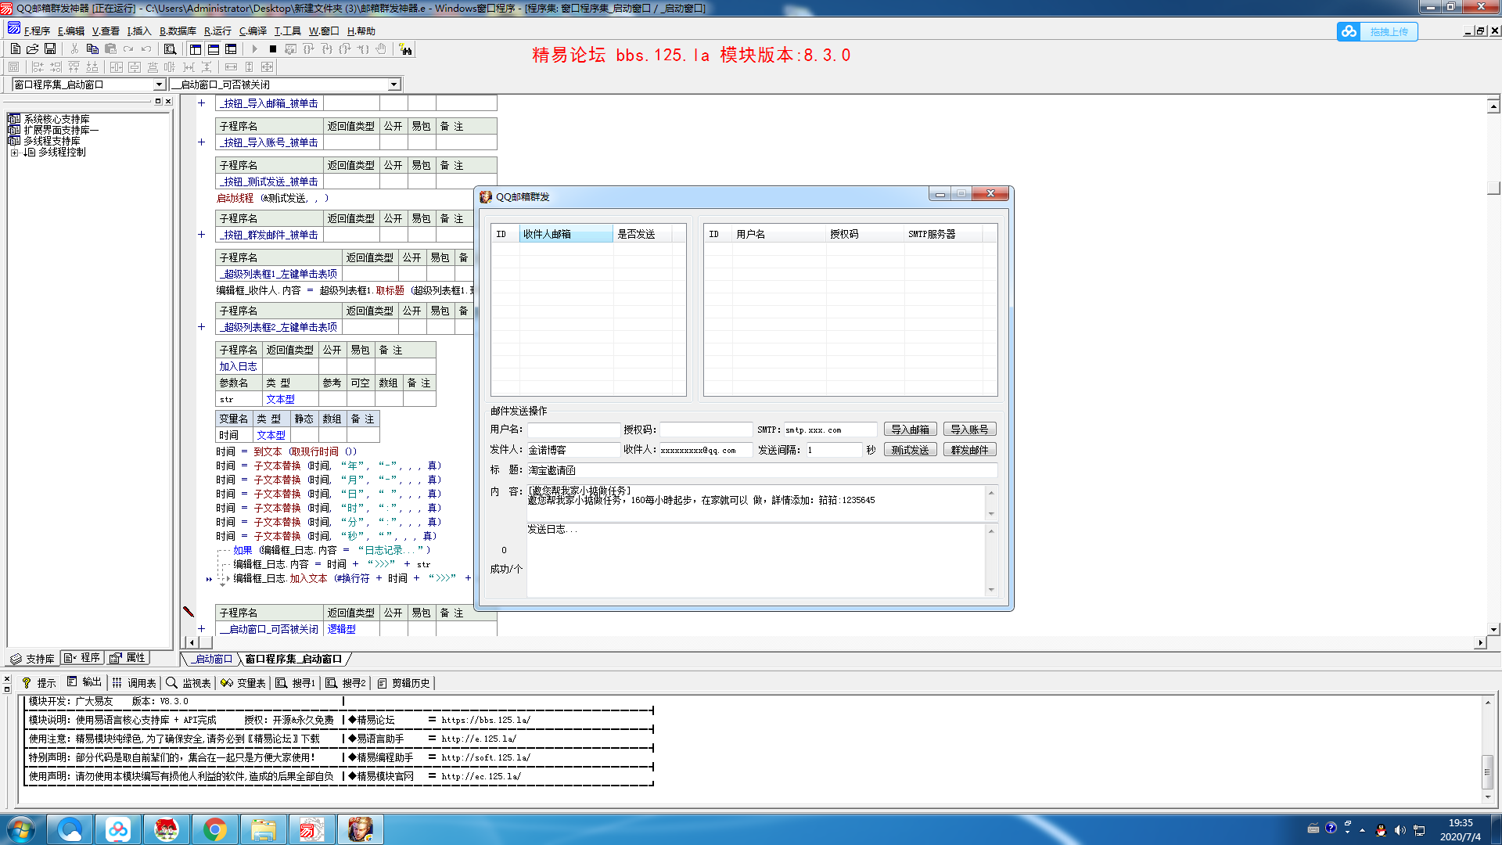This screenshot has height=845, width=1502.
Task: Click the 导入账号 button in QQ邮箱群发
Action: point(969,430)
